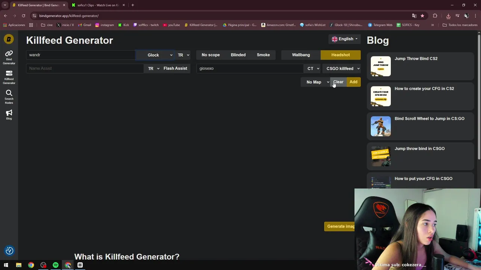Open the cine bookmarks folder
The width and height of the screenshot is (481, 270).
pyautogui.click(x=47, y=25)
